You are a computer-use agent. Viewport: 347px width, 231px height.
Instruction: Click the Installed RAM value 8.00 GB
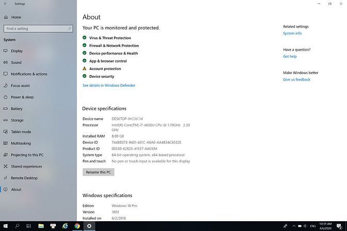(118, 136)
